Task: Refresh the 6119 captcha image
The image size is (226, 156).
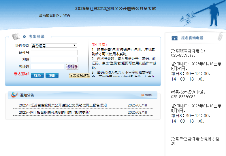Action: click(x=72, y=67)
